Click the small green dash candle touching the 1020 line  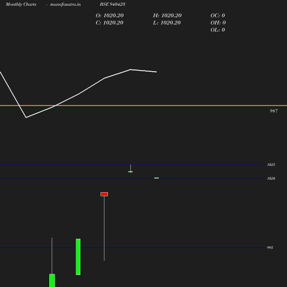point(157,178)
